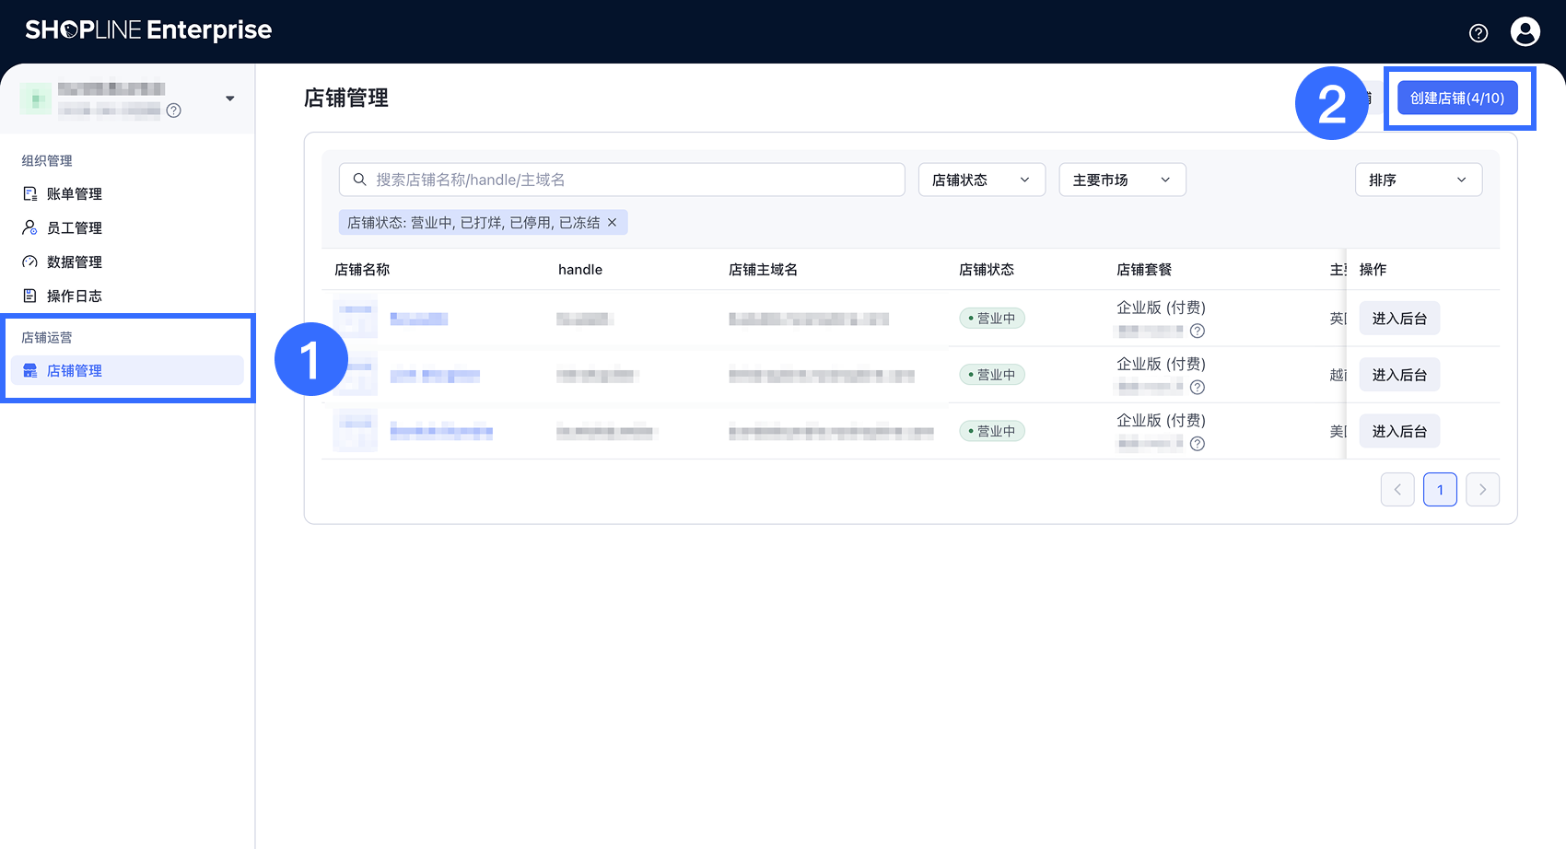The width and height of the screenshot is (1566, 849).
Task: Open 员工管理 from the sidebar
Action: point(74,228)
